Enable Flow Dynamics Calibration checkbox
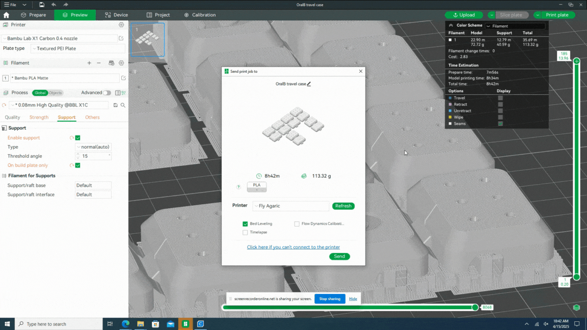Screen dimensions: 587x330 297,224
